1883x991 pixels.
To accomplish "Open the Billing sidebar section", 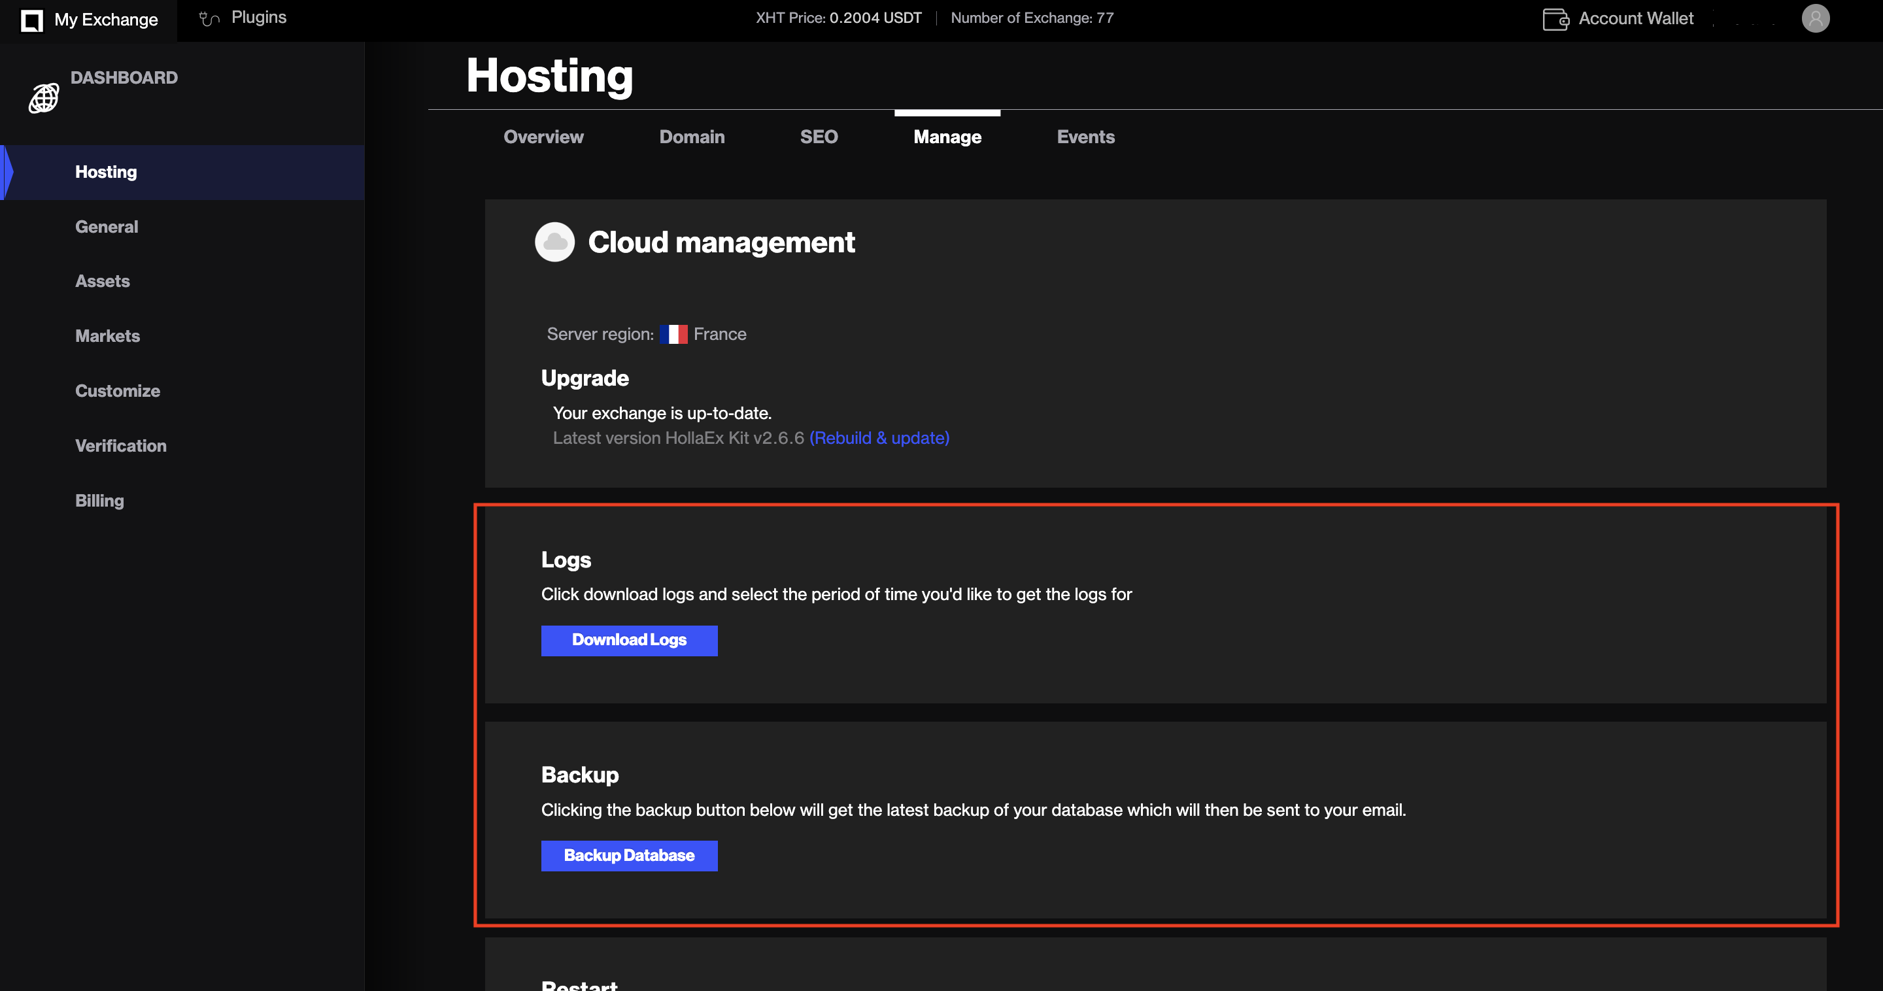I will [99, 501].
